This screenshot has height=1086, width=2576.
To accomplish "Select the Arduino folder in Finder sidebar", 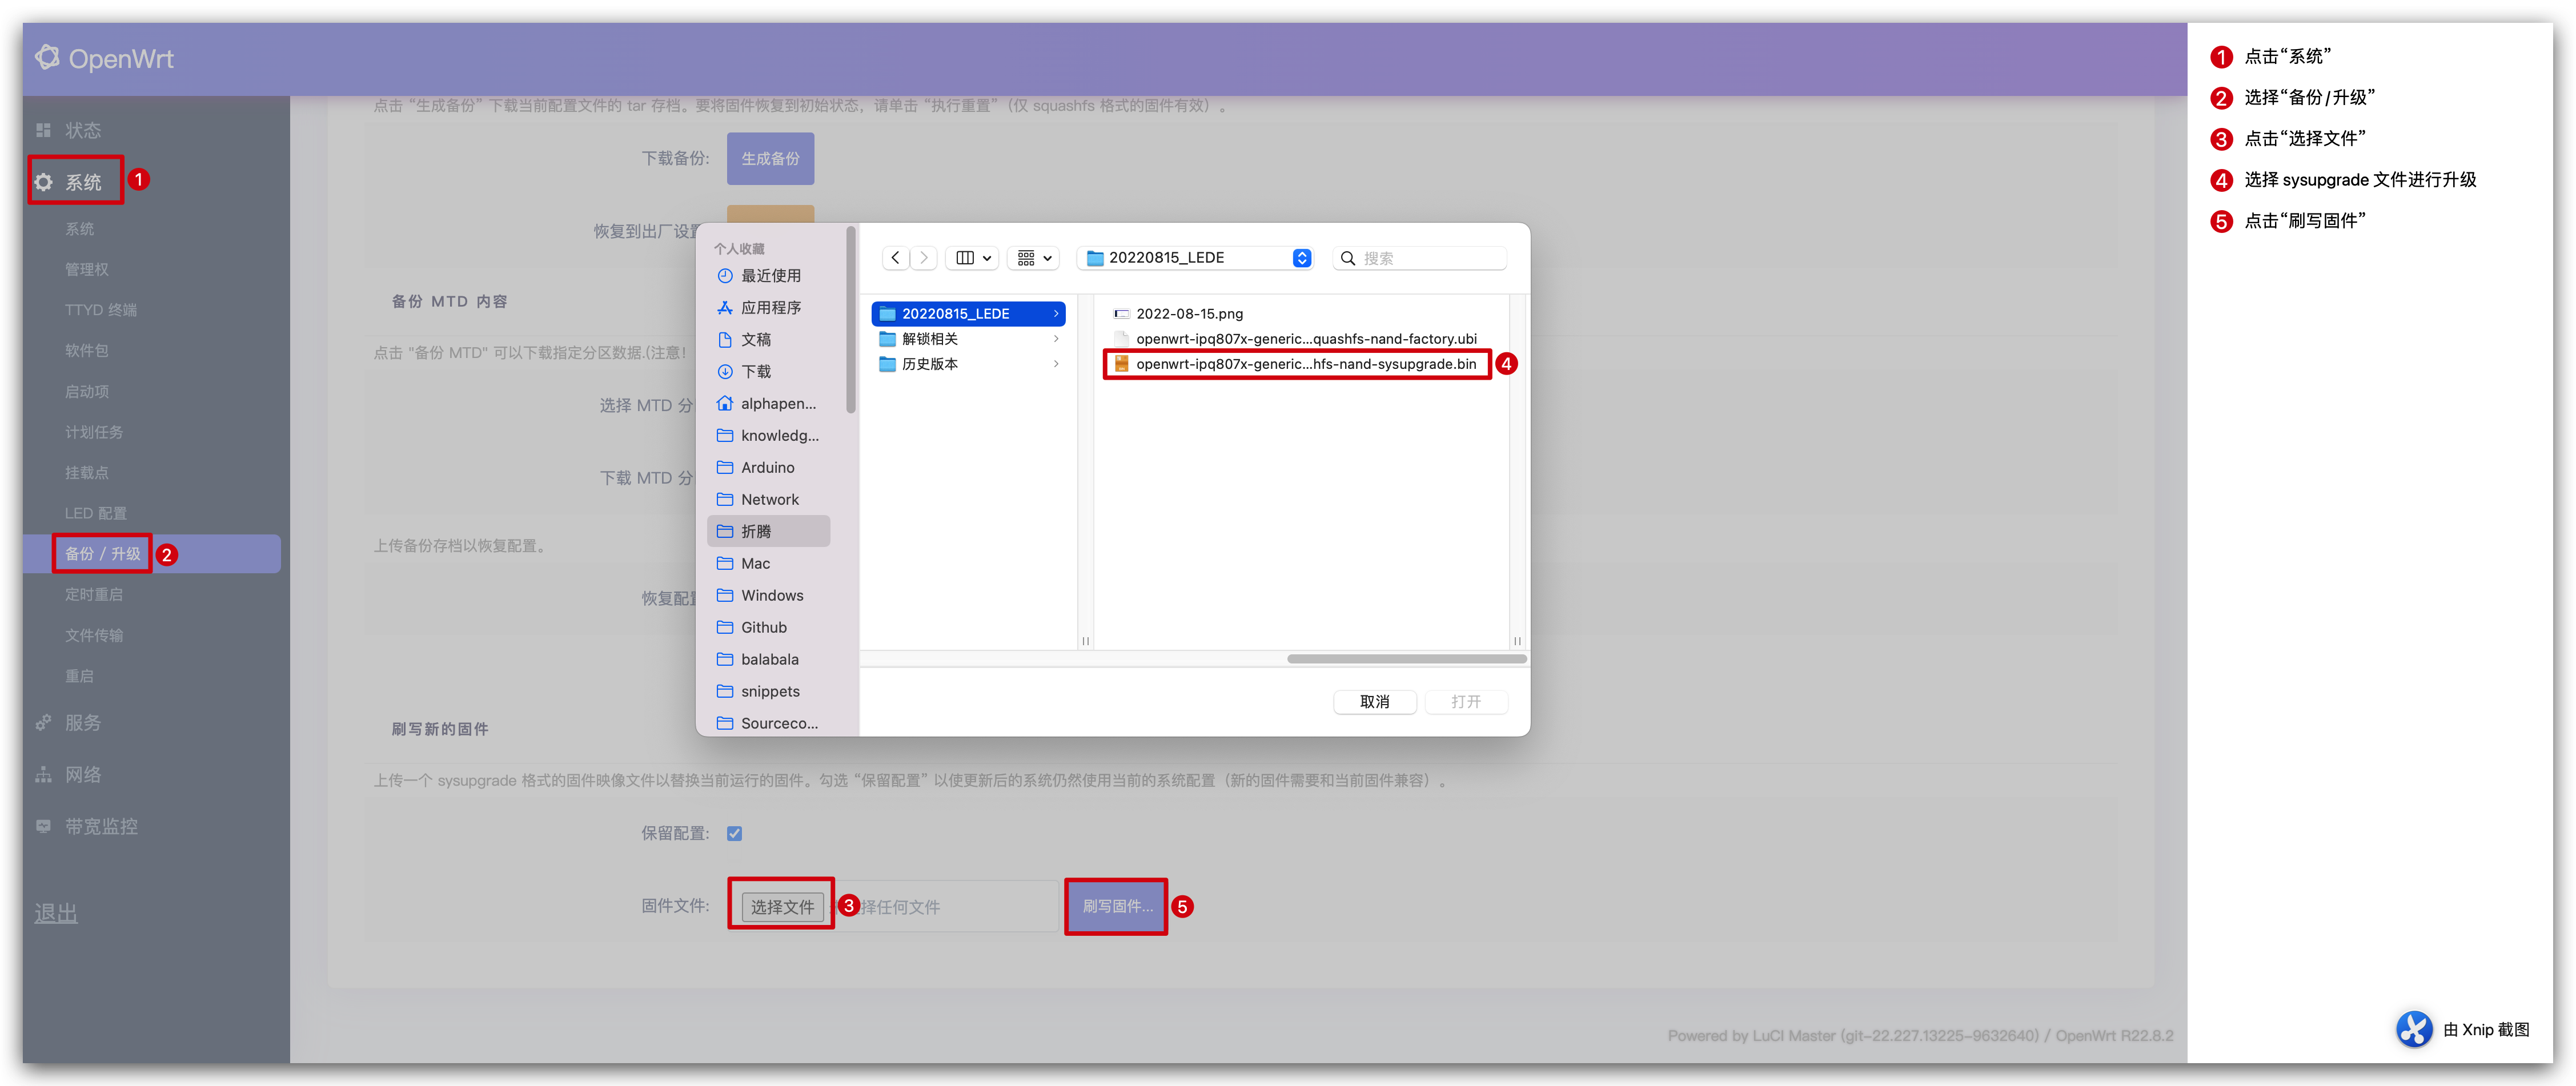I will (768, 468).
